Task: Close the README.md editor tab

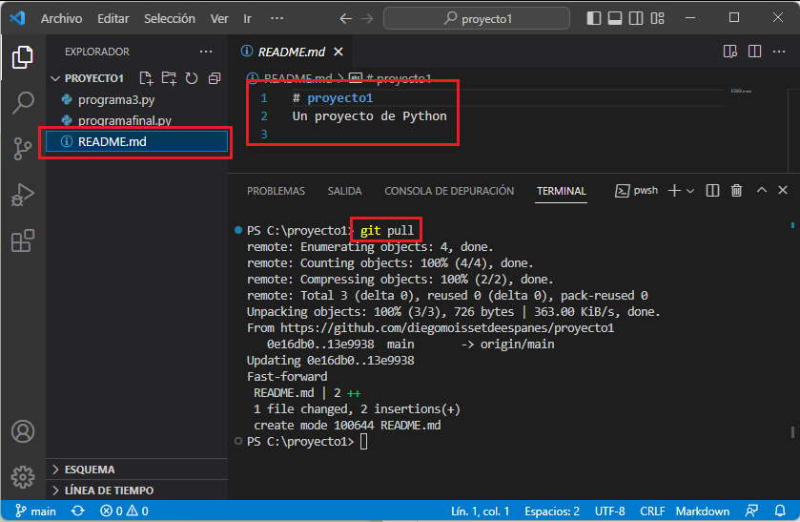Action: 338,52
